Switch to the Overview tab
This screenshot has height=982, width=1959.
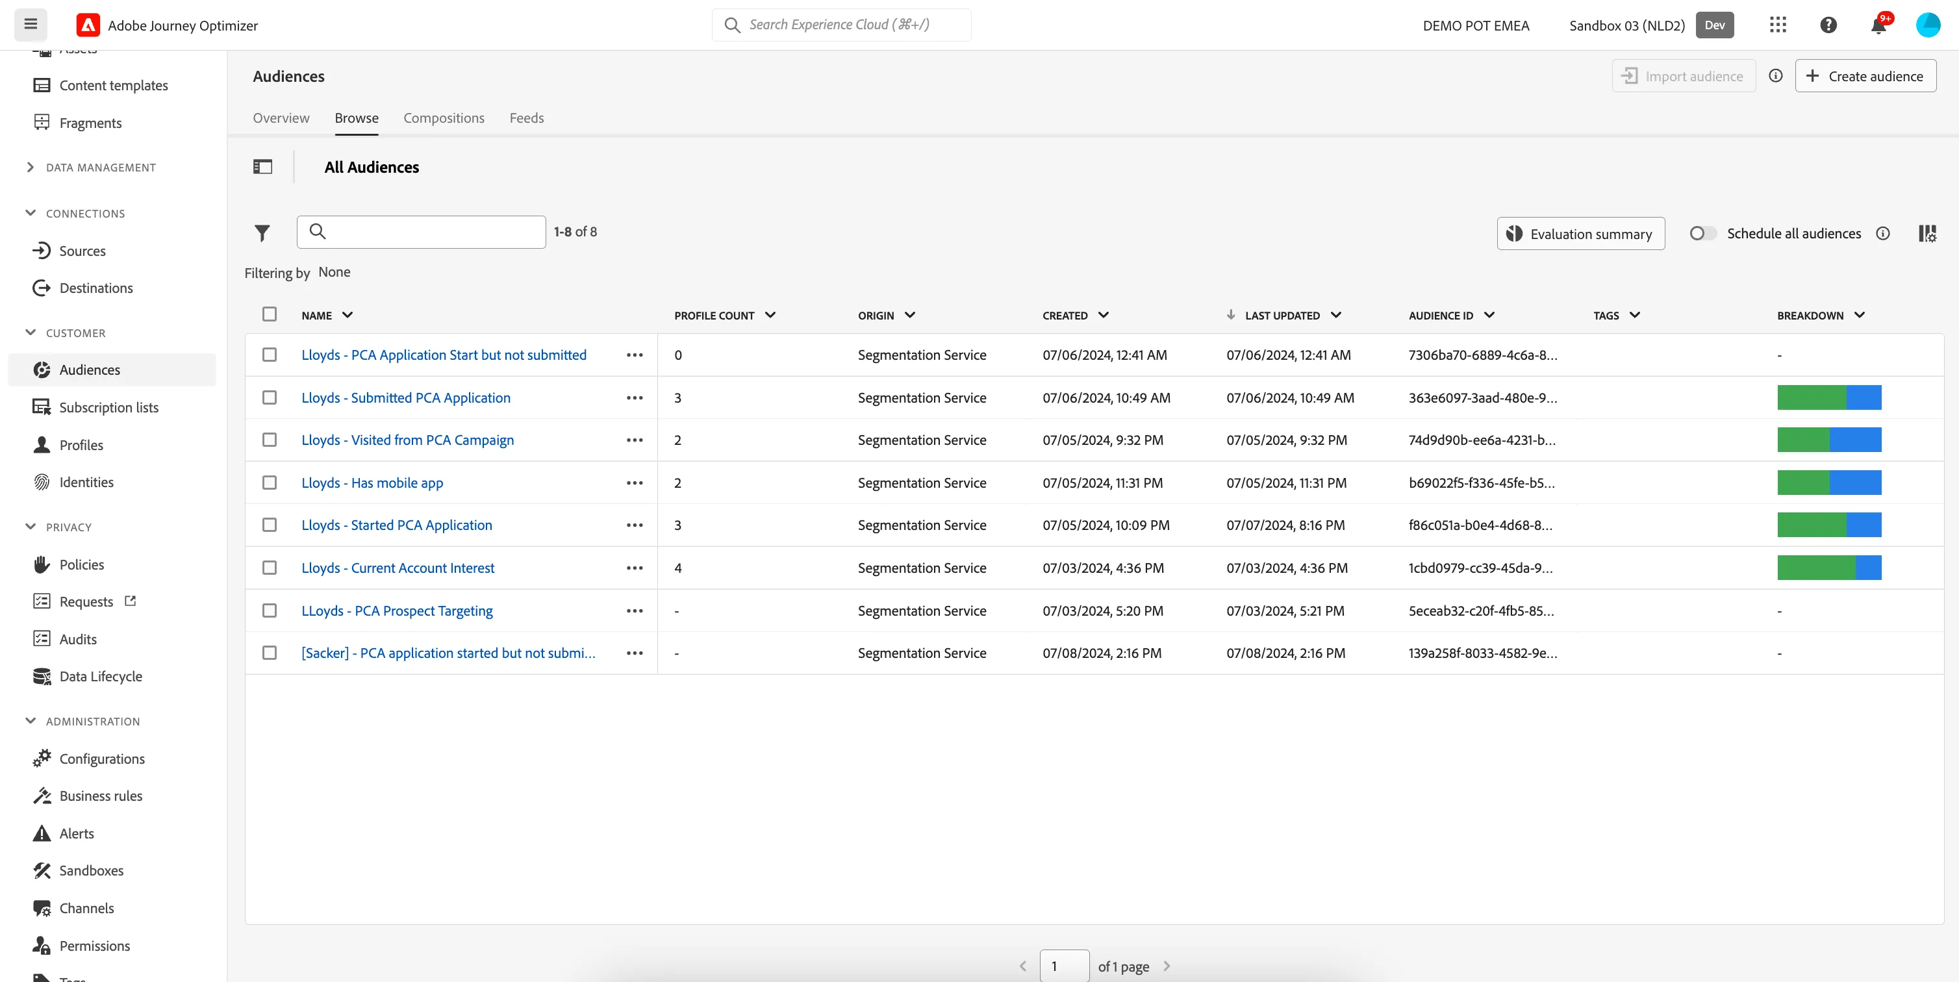click(281, 118)
